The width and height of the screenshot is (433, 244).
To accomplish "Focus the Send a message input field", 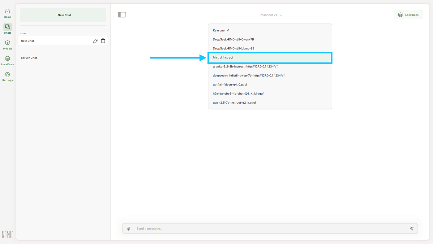I will tap(270, 229).
